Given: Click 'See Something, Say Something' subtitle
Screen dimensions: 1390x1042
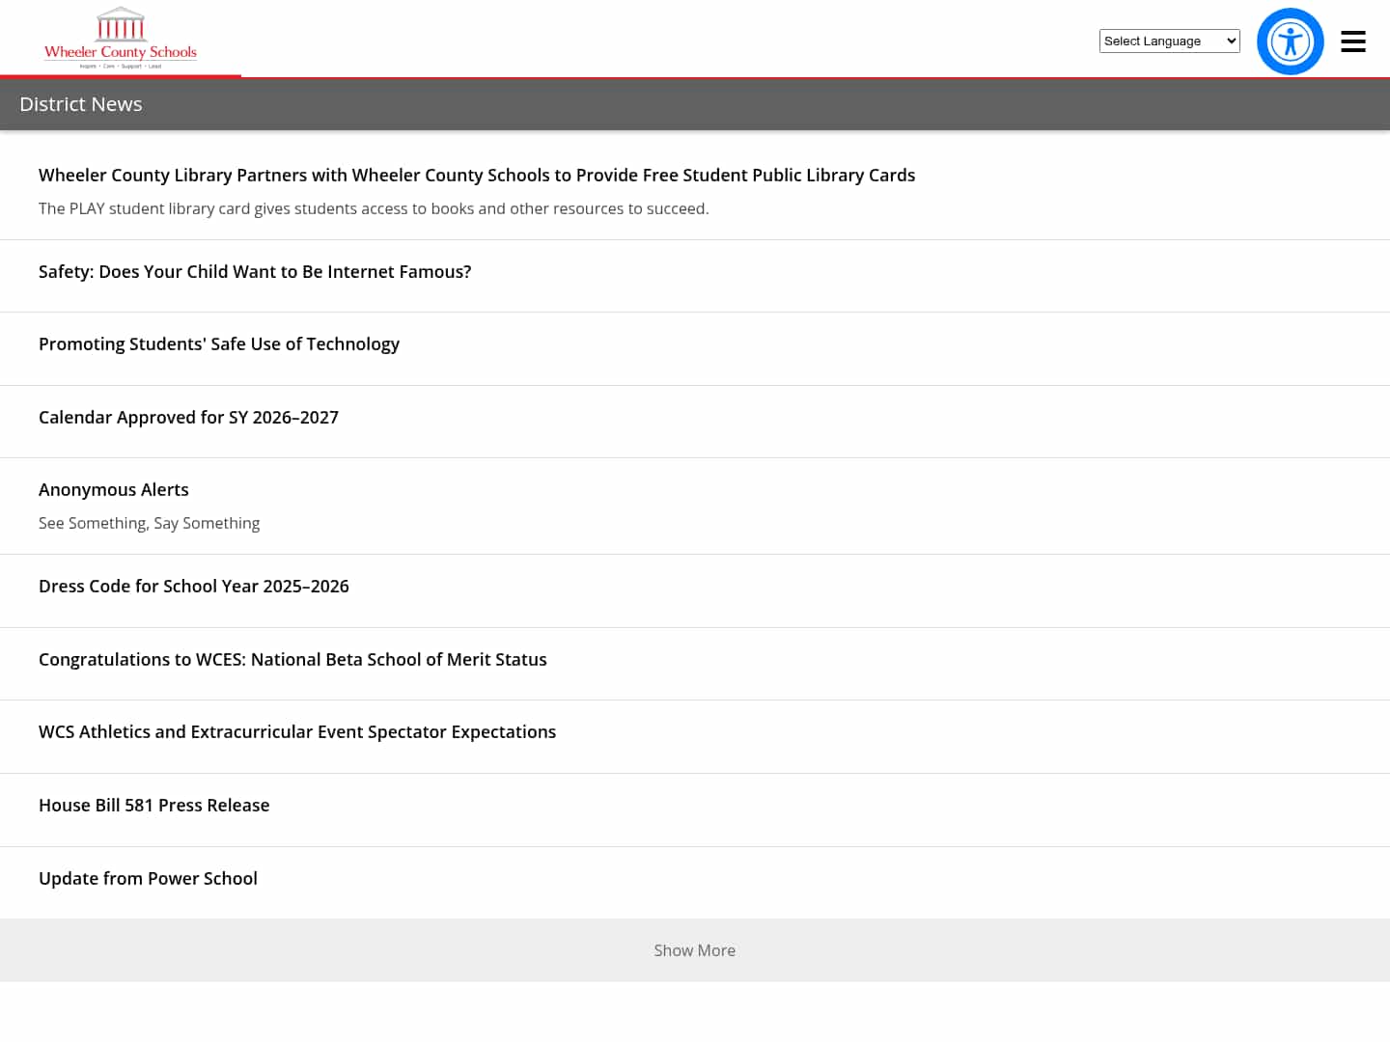Looking at the screenshot, I should coord(150,523).
